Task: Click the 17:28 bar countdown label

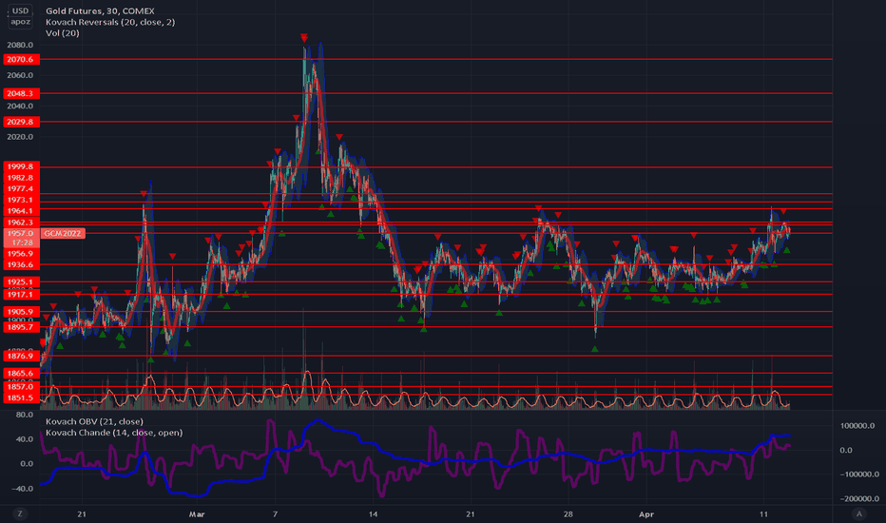Action: coord(22,242)
